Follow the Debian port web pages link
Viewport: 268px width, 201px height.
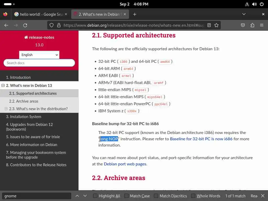[x=125, y=164]
